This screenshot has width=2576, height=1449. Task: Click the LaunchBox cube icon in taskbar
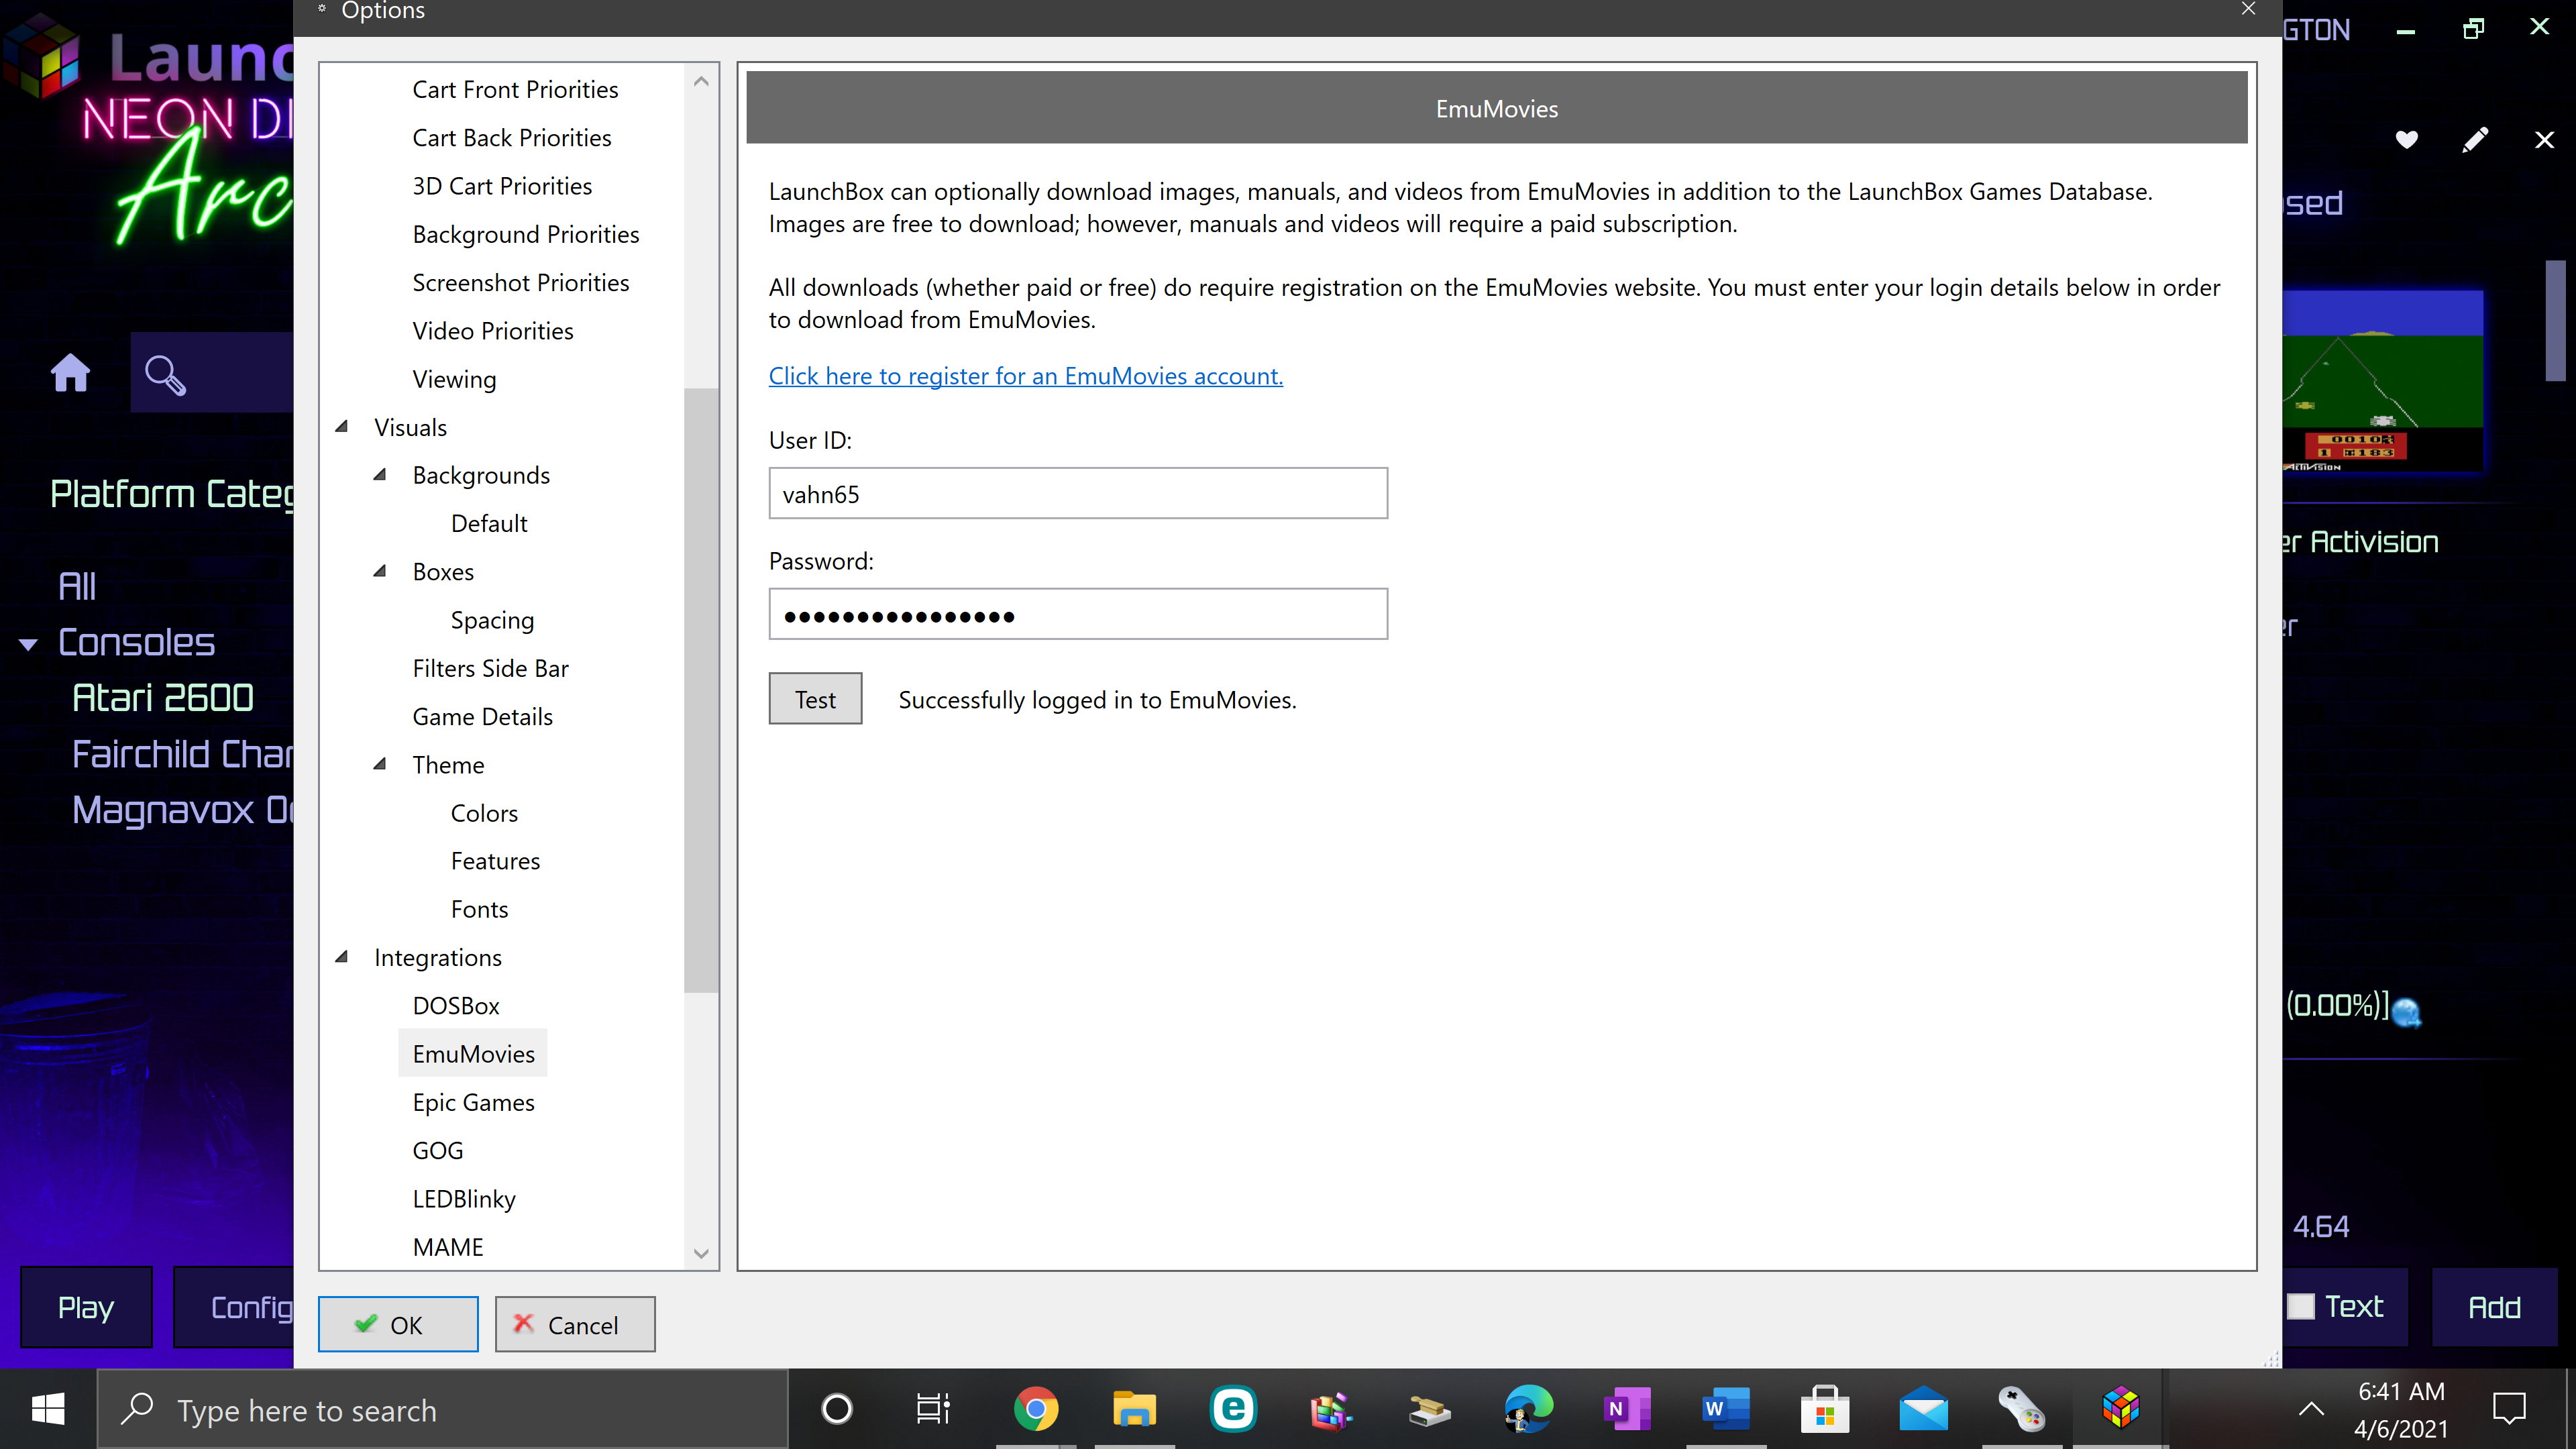tap(2120, 1410)
